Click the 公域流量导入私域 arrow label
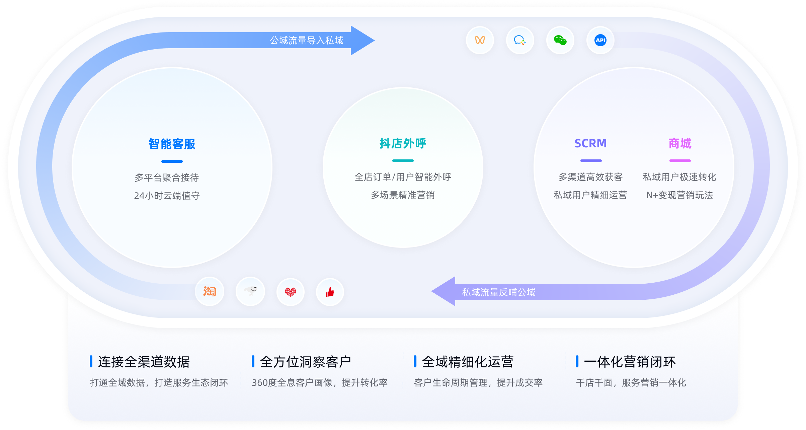This screenshot has width=806, height=430. pyautogui.click(x=307, y=41)
